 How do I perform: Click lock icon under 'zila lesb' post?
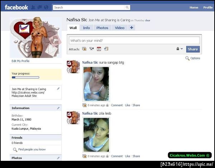pos(107,156)
